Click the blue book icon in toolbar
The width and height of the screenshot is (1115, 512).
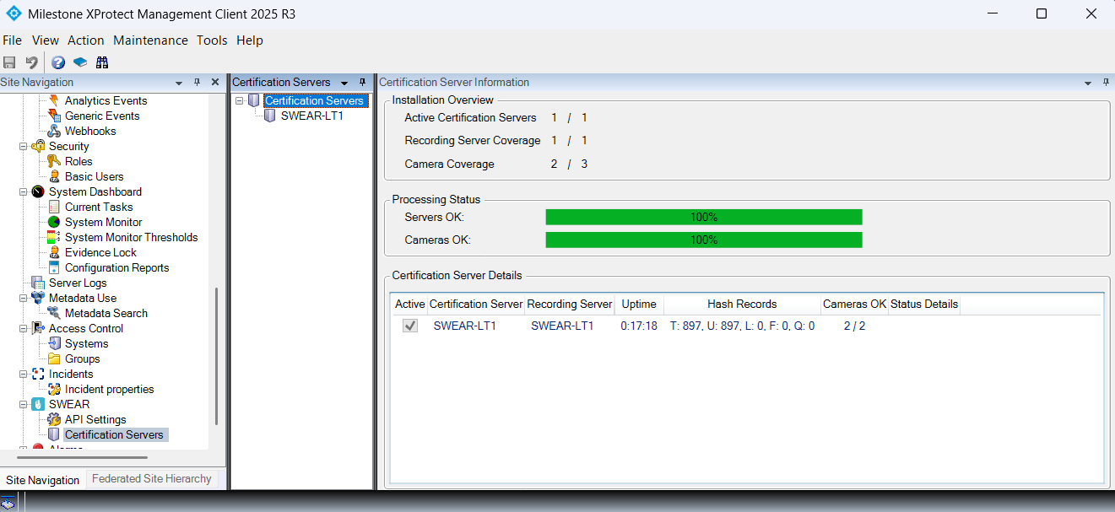pyautogui.click(x=80, y=62)
